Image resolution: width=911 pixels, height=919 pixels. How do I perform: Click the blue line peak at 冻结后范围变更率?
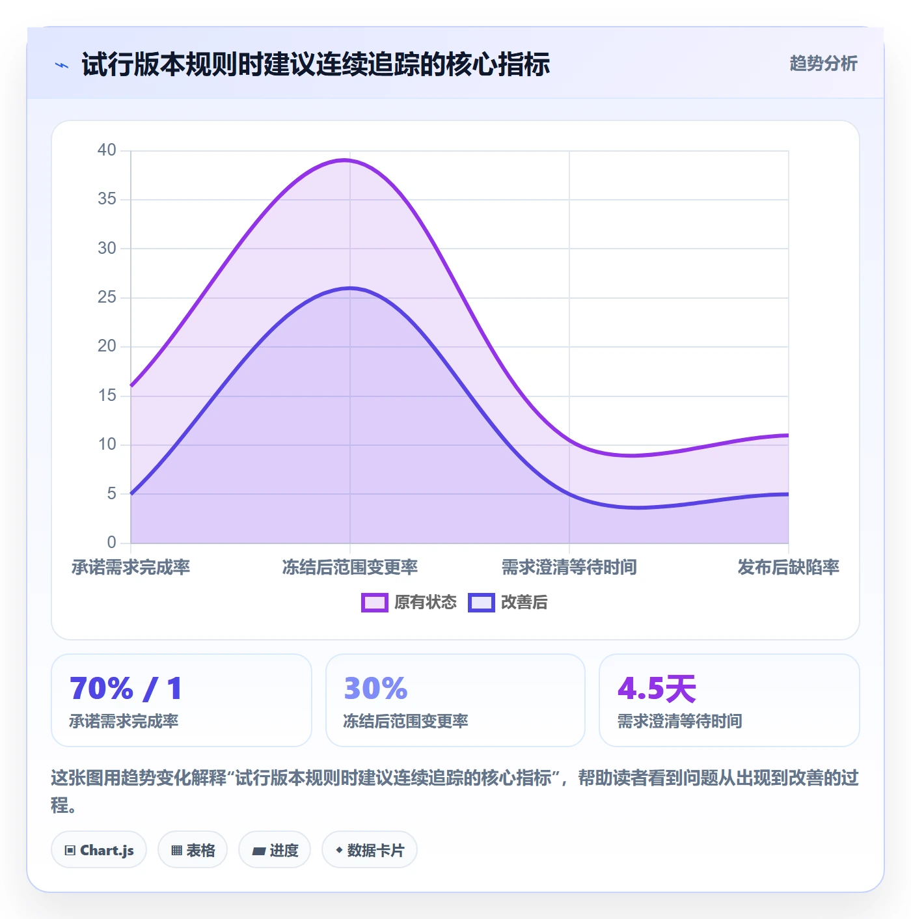coord(350,288)
